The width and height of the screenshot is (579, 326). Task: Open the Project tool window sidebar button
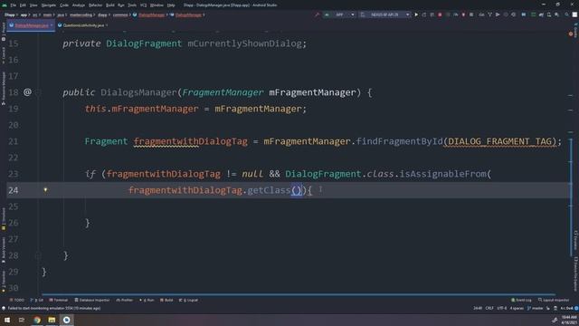click(x=4, y=32)
